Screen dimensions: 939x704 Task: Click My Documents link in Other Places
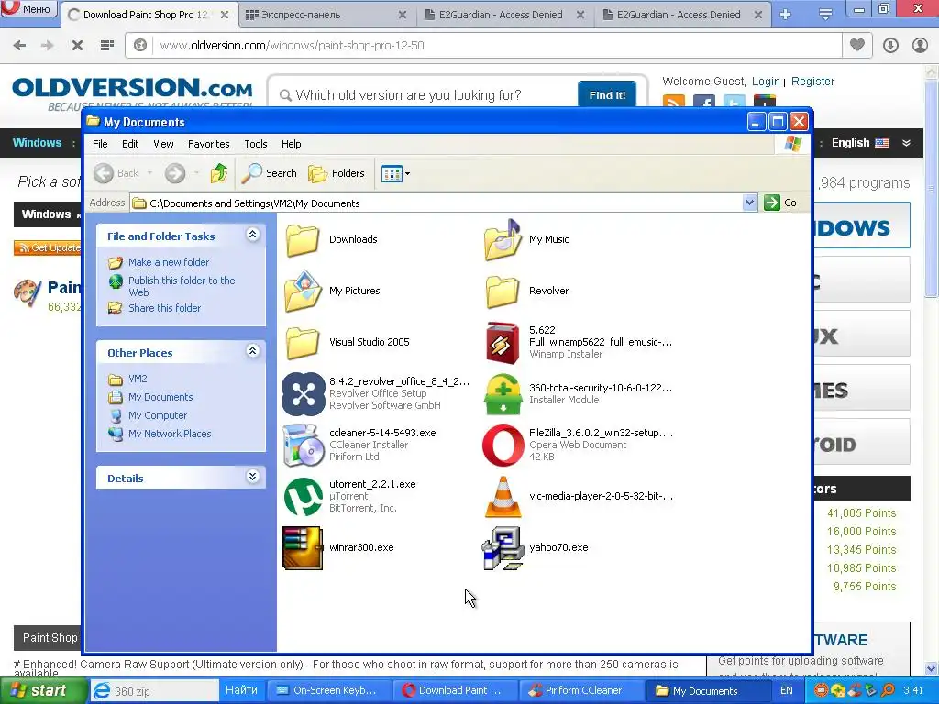pyautogui.click(x=160, y=397)
